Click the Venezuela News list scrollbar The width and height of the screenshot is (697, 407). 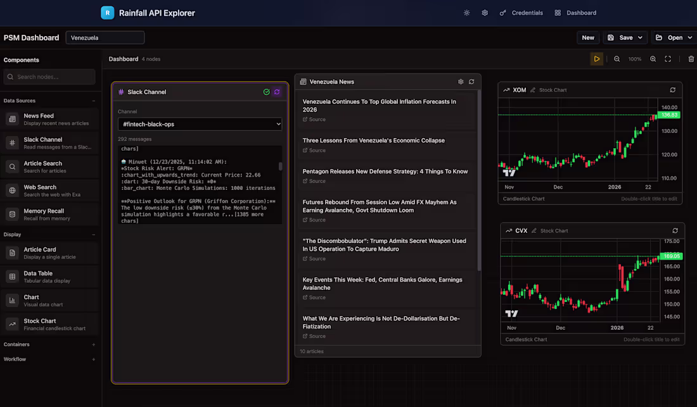479,180
